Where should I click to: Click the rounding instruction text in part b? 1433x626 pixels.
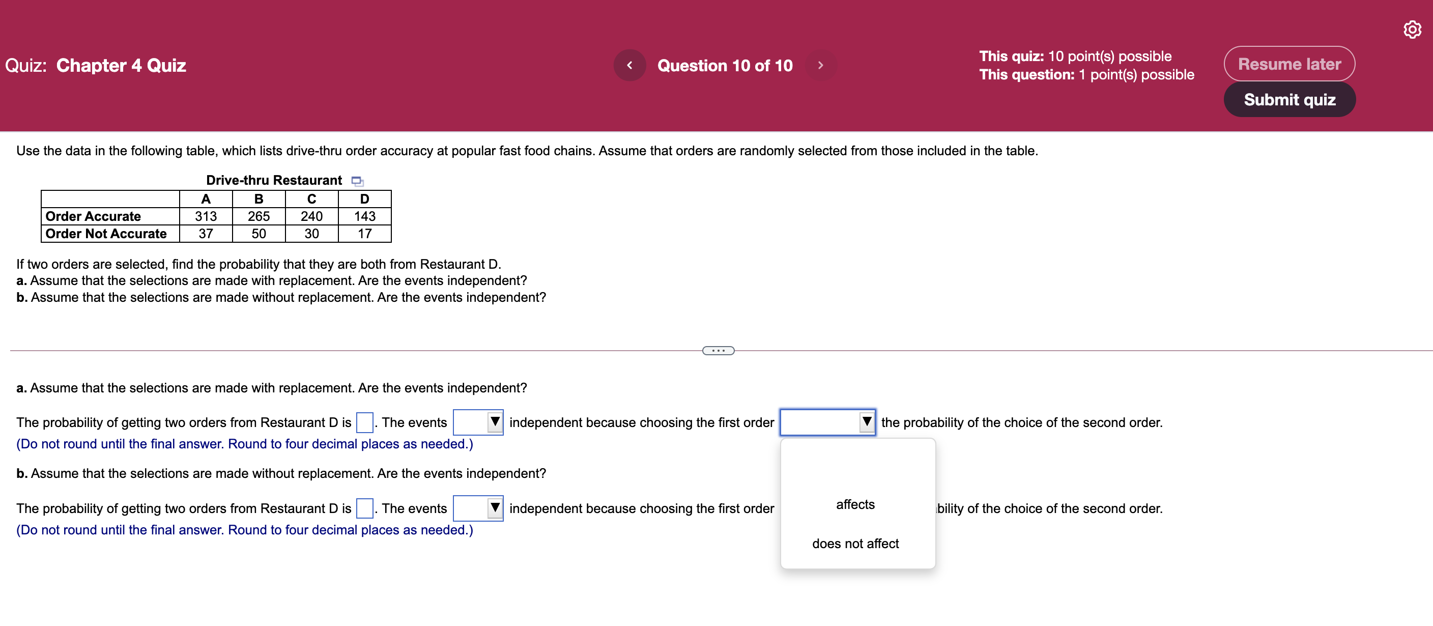point(245,530)
